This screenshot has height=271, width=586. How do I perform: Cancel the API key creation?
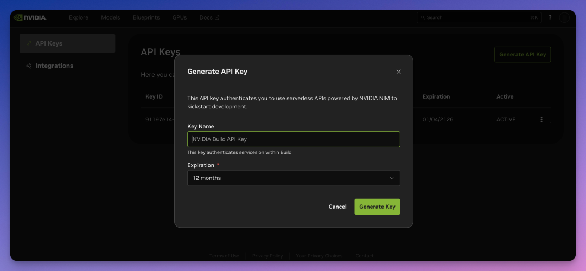(337, 207)
